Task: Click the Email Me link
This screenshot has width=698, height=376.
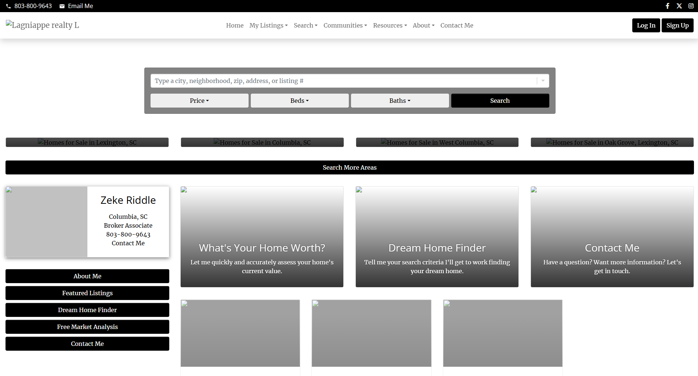Action: tap(80, 6)
